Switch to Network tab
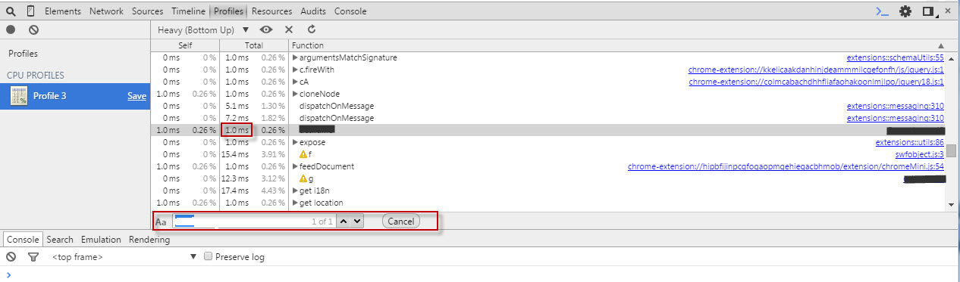Screen dimensions: 960x282 tap(106, 11)
